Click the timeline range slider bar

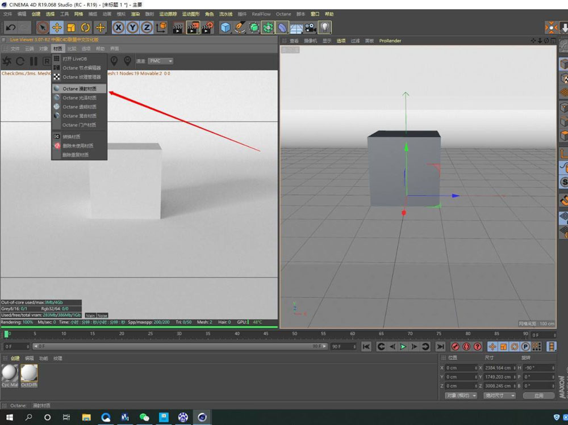pos(180,347)
